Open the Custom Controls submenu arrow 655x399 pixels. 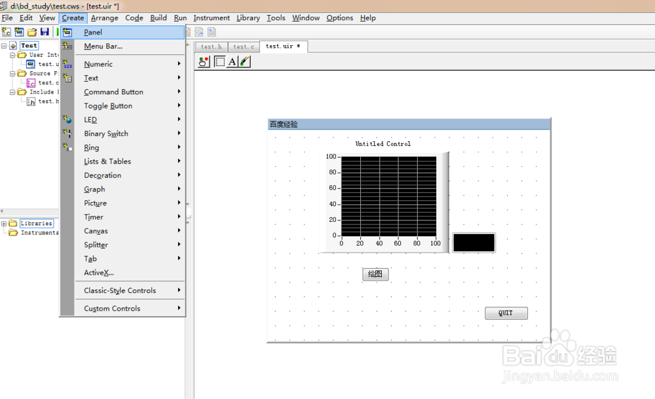click(179, 308)
